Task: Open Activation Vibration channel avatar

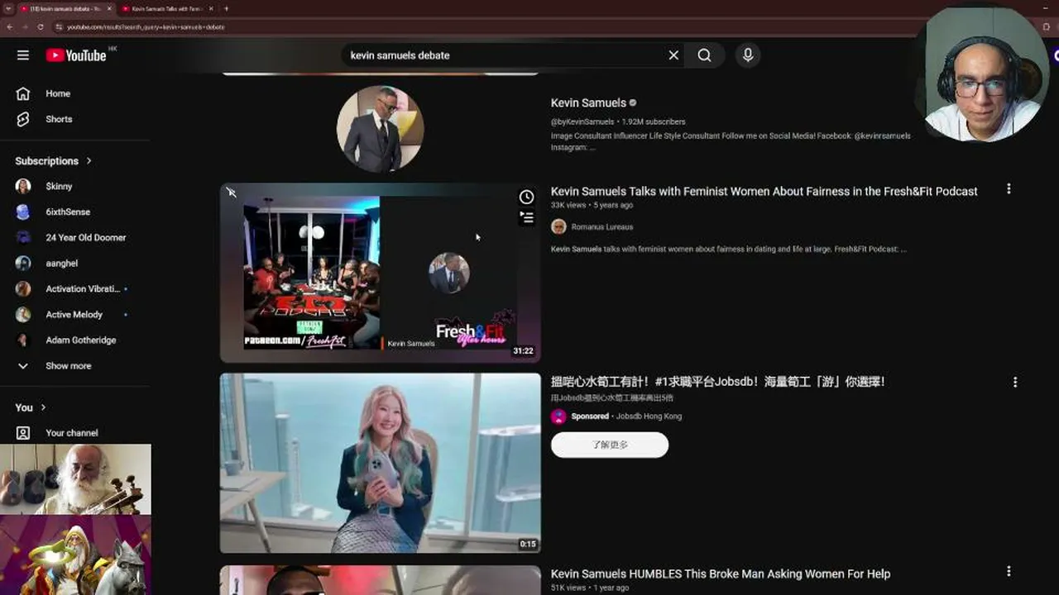Action: click(x=23, y=288)
